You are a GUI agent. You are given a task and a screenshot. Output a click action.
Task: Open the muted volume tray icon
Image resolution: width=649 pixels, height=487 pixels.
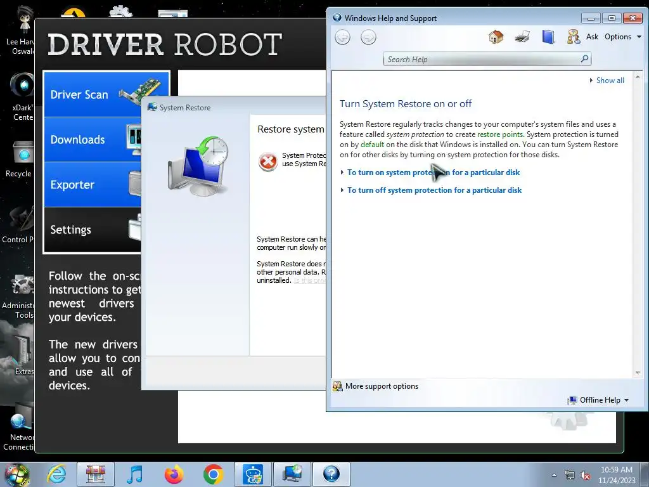[x=585, y=475]
